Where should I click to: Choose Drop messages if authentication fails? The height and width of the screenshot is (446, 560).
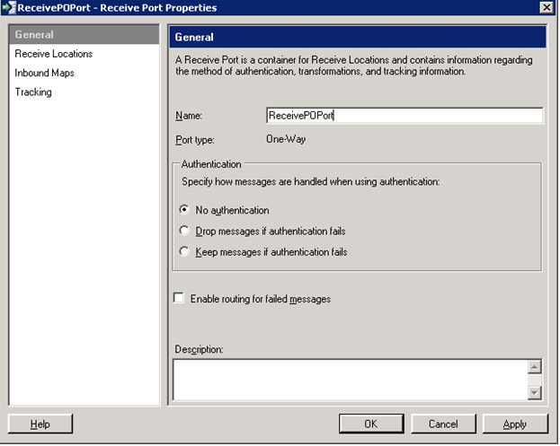coord(184,231)
